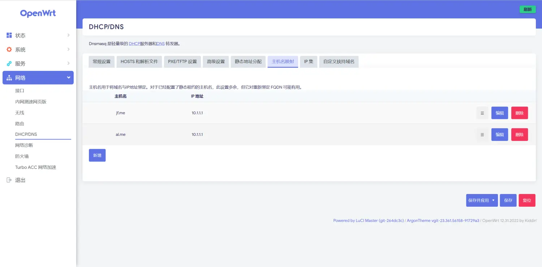The image size is (542, 267).
Task: Click the 系统 gear icon in sidebar
Action: [x=9, y=49]
